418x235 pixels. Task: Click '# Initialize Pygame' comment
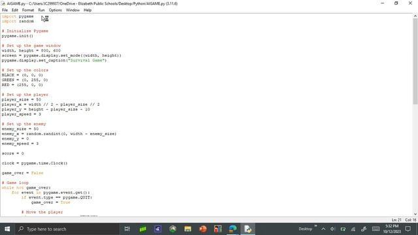(x=25, y=31)
